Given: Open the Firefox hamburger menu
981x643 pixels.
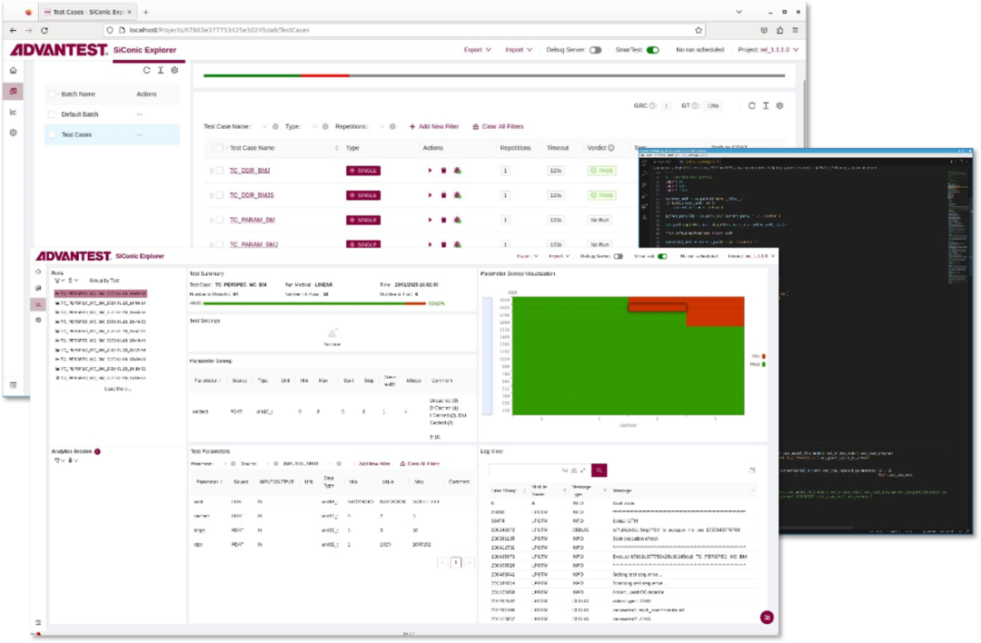Looking at the screenshot, I should (795, 30).
